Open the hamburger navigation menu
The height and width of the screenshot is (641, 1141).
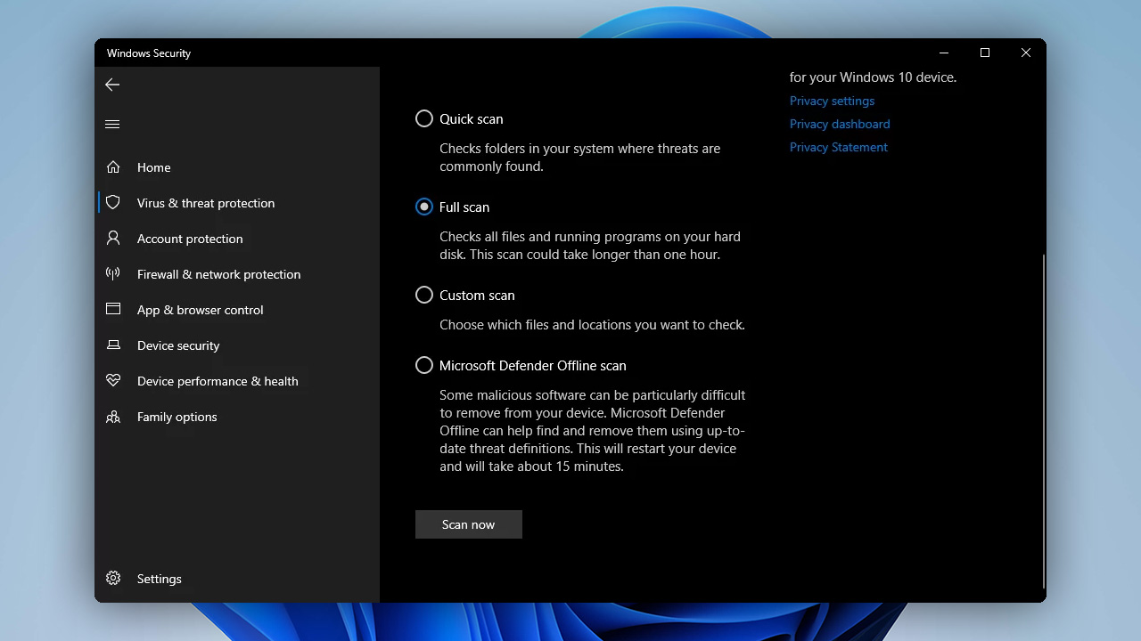coord(112,124)
